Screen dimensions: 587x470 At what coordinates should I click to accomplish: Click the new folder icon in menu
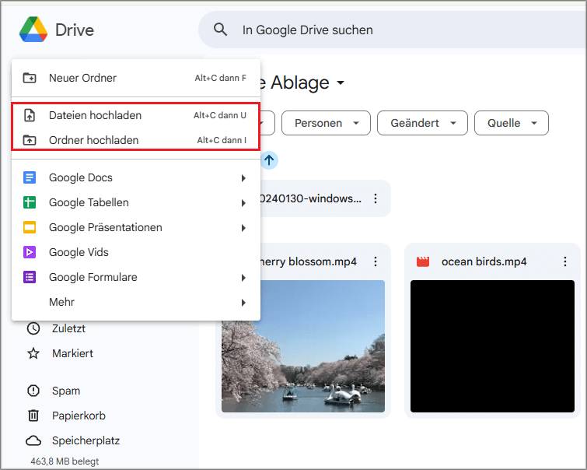click(30, 78)
